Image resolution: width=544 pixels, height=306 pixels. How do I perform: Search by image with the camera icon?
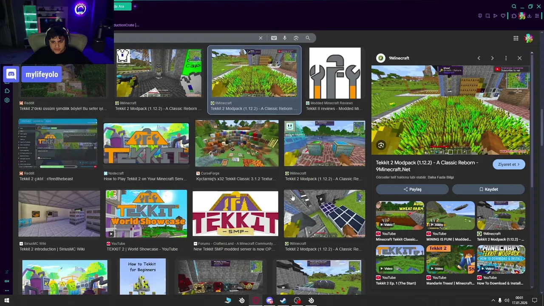(x=296, y=38)
